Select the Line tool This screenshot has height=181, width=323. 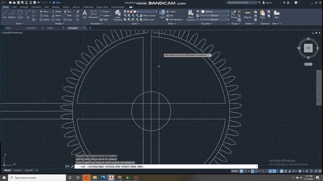click(5, 15)
